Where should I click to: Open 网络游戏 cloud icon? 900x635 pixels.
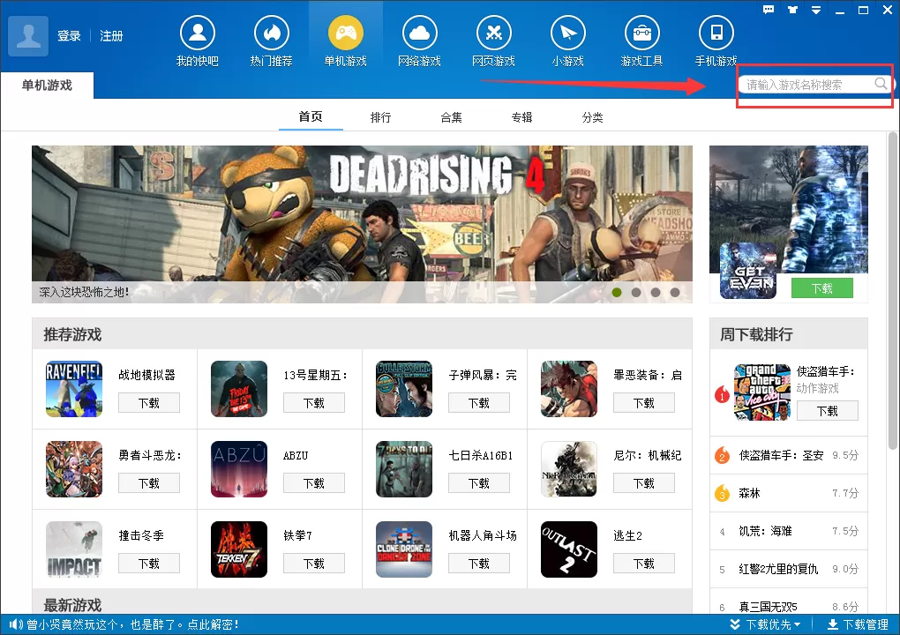click(420, 33)
